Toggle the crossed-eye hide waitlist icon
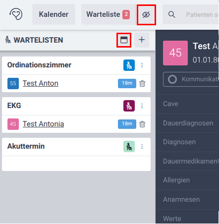Image resolution: width=219 pixels, height=224 pixels. (146, 15)
